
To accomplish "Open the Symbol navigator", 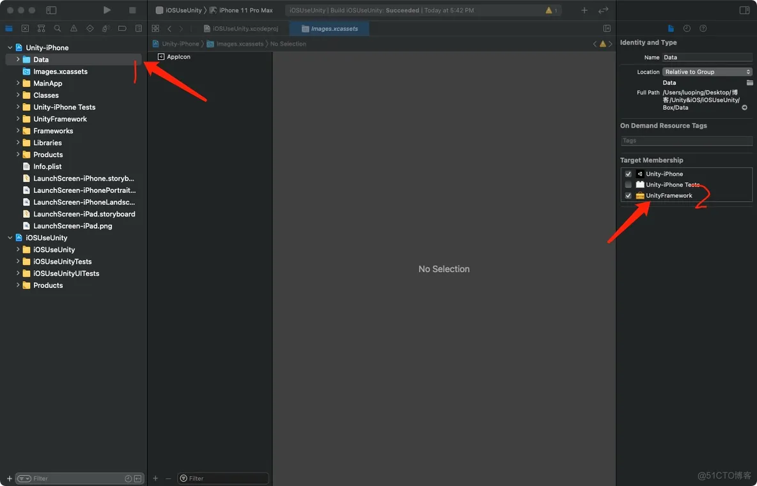I will tap(42, 29).
